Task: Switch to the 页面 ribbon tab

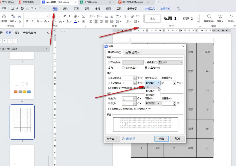Action: coord(76,9)
